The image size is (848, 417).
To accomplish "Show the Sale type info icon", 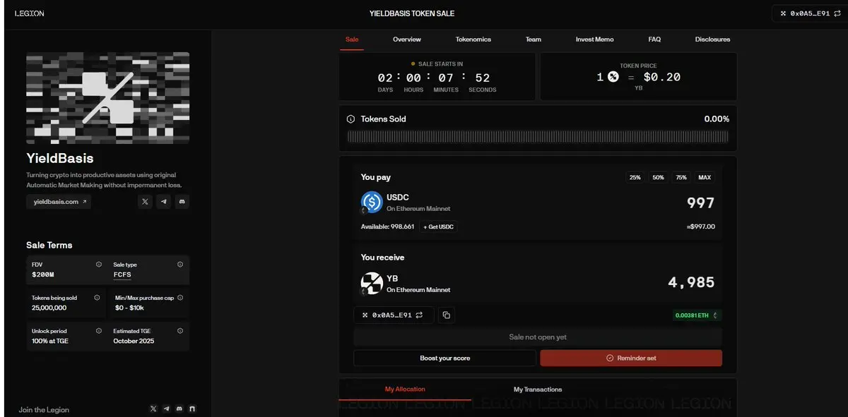I will point(180,265).
